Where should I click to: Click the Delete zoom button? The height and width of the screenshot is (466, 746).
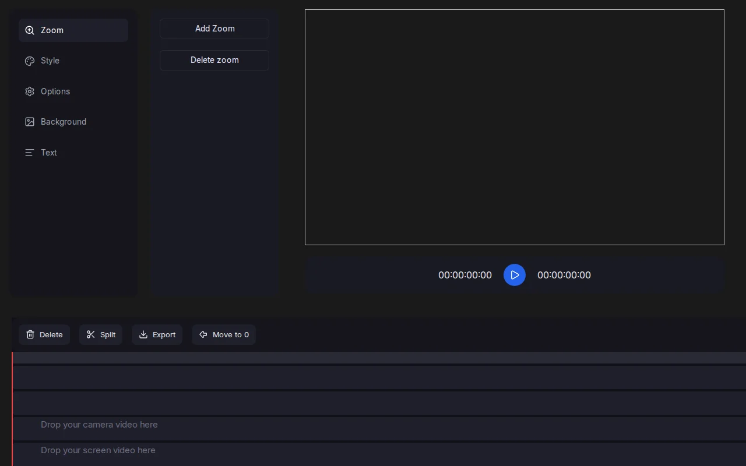(x=214, y=60)
